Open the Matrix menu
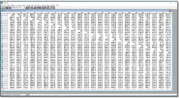Viewport: 179px width, 98px height. (x=24, y=5)
